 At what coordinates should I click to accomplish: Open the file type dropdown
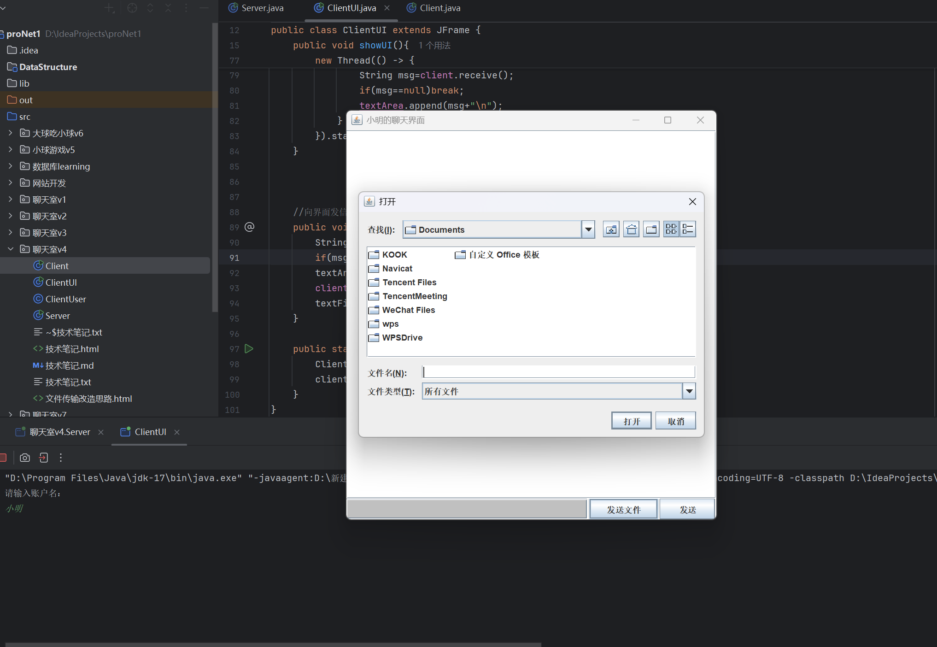point(689,391)
